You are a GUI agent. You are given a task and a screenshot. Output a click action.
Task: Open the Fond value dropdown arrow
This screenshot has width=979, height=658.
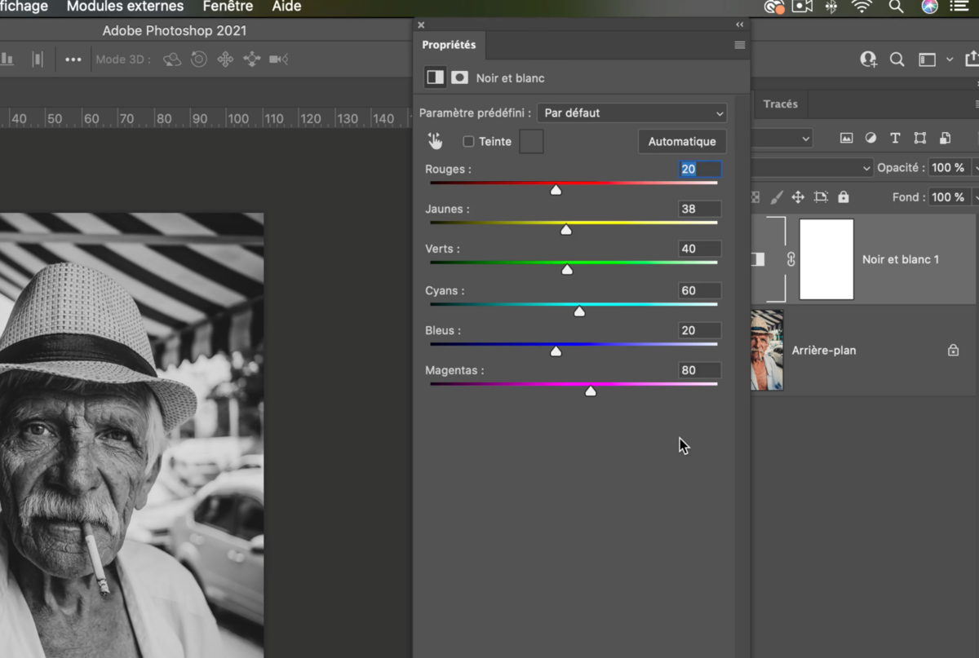(976, 197)
